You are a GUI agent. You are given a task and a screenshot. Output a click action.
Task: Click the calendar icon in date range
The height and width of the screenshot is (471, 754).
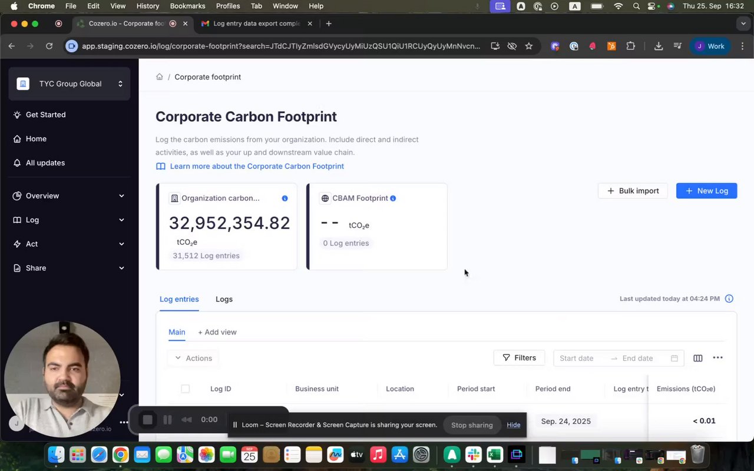674,358
